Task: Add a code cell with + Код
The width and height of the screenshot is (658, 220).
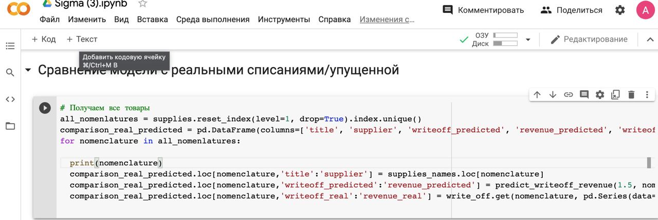Action: [44, 39]
